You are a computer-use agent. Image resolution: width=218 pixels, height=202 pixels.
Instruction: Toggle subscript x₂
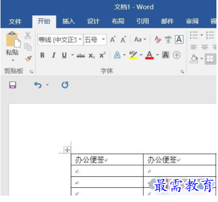click(92, 56)
